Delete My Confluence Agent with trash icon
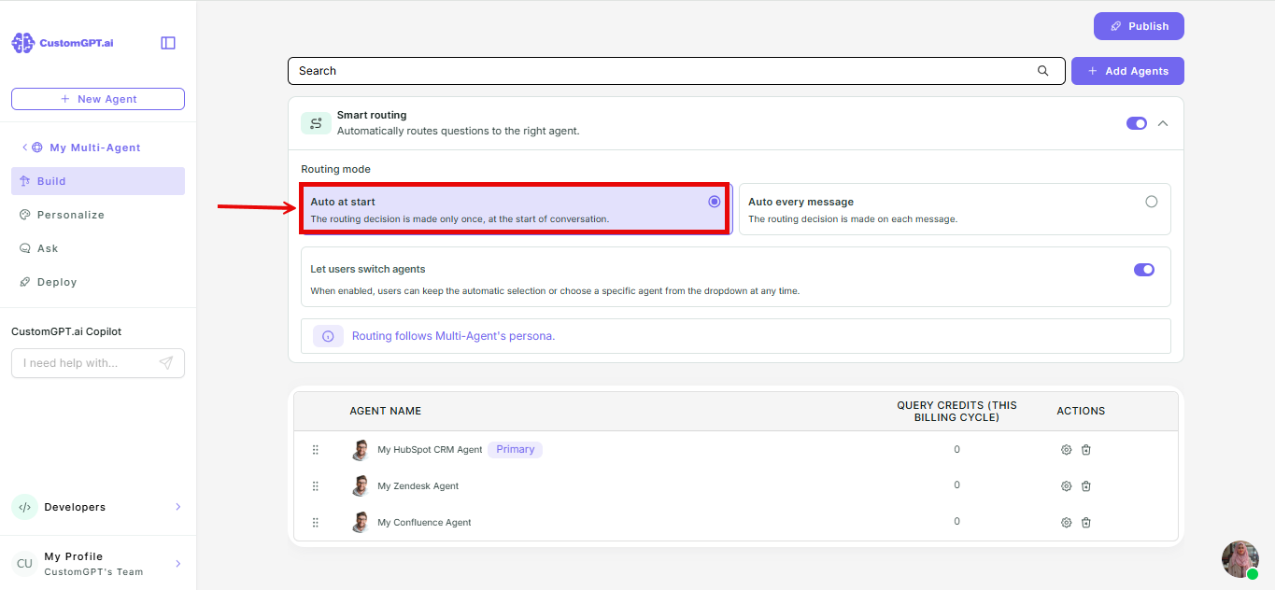The image size is (1275, 590). (1086, 523)
